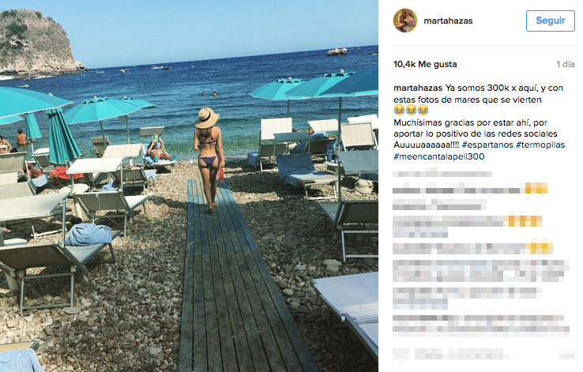583x372 pixels.
Task: Click the closed teal umbrella in photo
Action: pos(62,137)
